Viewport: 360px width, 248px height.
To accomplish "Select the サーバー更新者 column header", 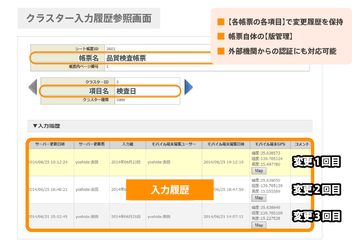I will 92,144.
